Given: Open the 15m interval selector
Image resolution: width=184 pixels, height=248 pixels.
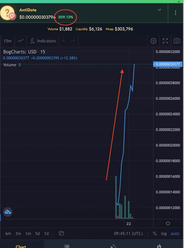Looking at the screenshot, I should click(7, 41).
